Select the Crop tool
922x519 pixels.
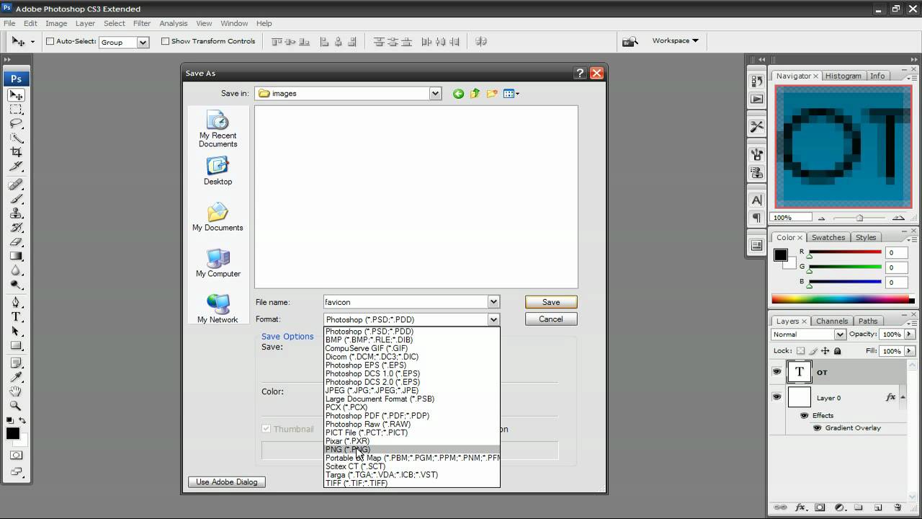coord(16,153)
